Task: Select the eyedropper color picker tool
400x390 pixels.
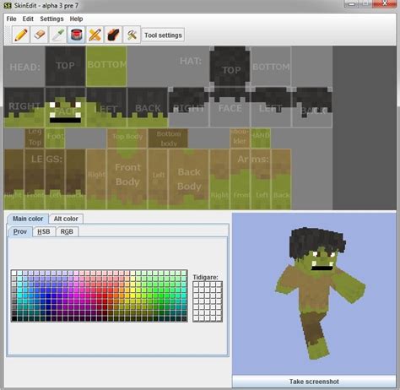Action: tap(57, 35)
